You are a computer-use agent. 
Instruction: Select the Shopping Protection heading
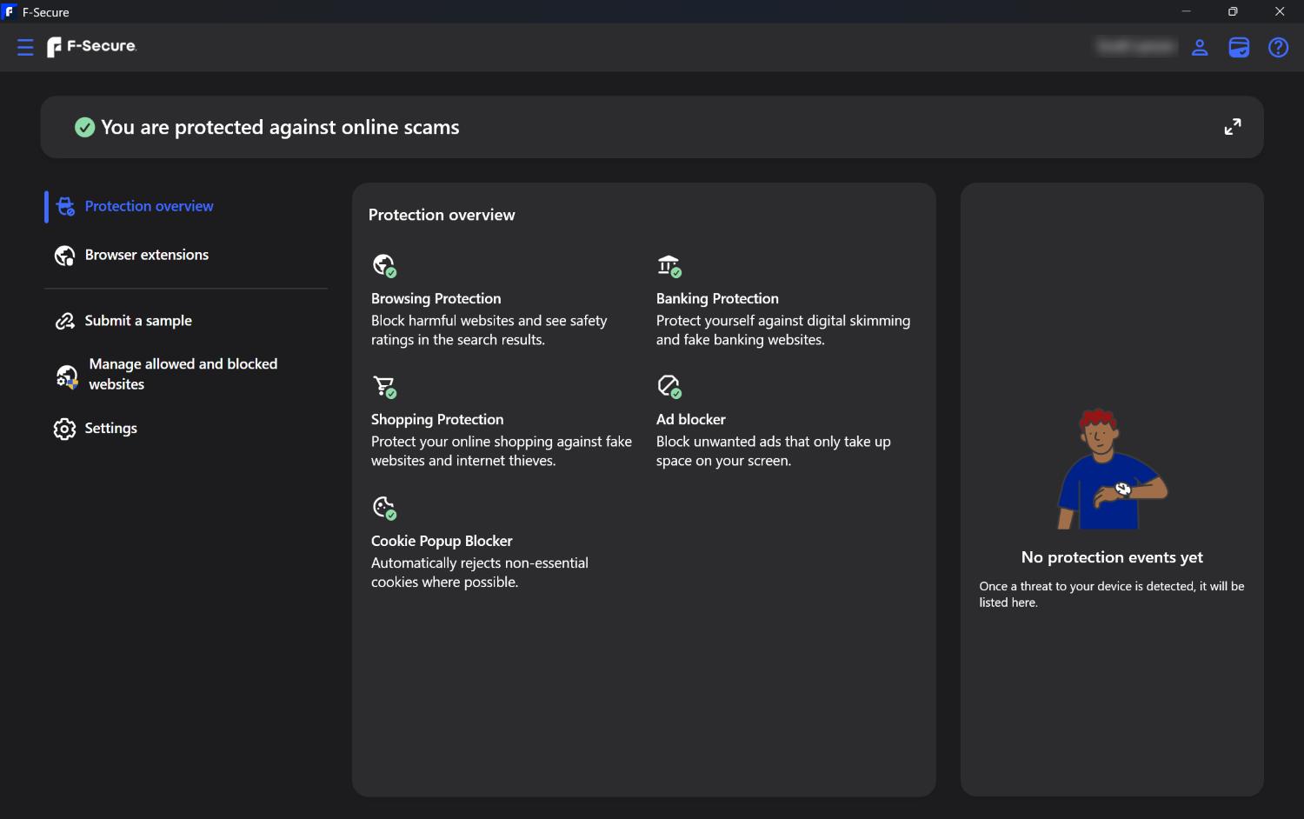[437, 419]
